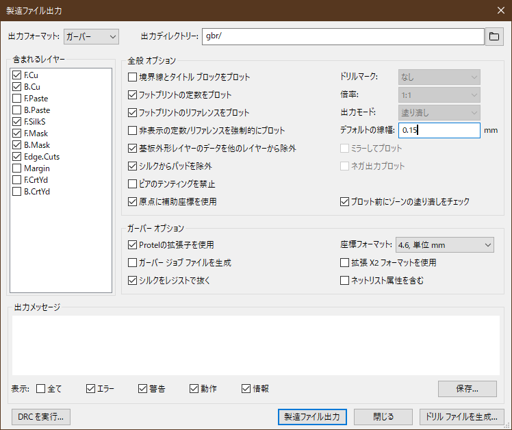Screen dimensions: 512x430
Task: Toggle the 警告 message filter
Action: (142, 388)
